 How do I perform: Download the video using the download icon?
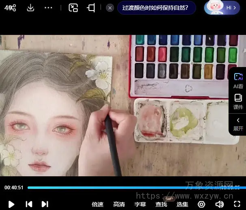pos(30,8)
